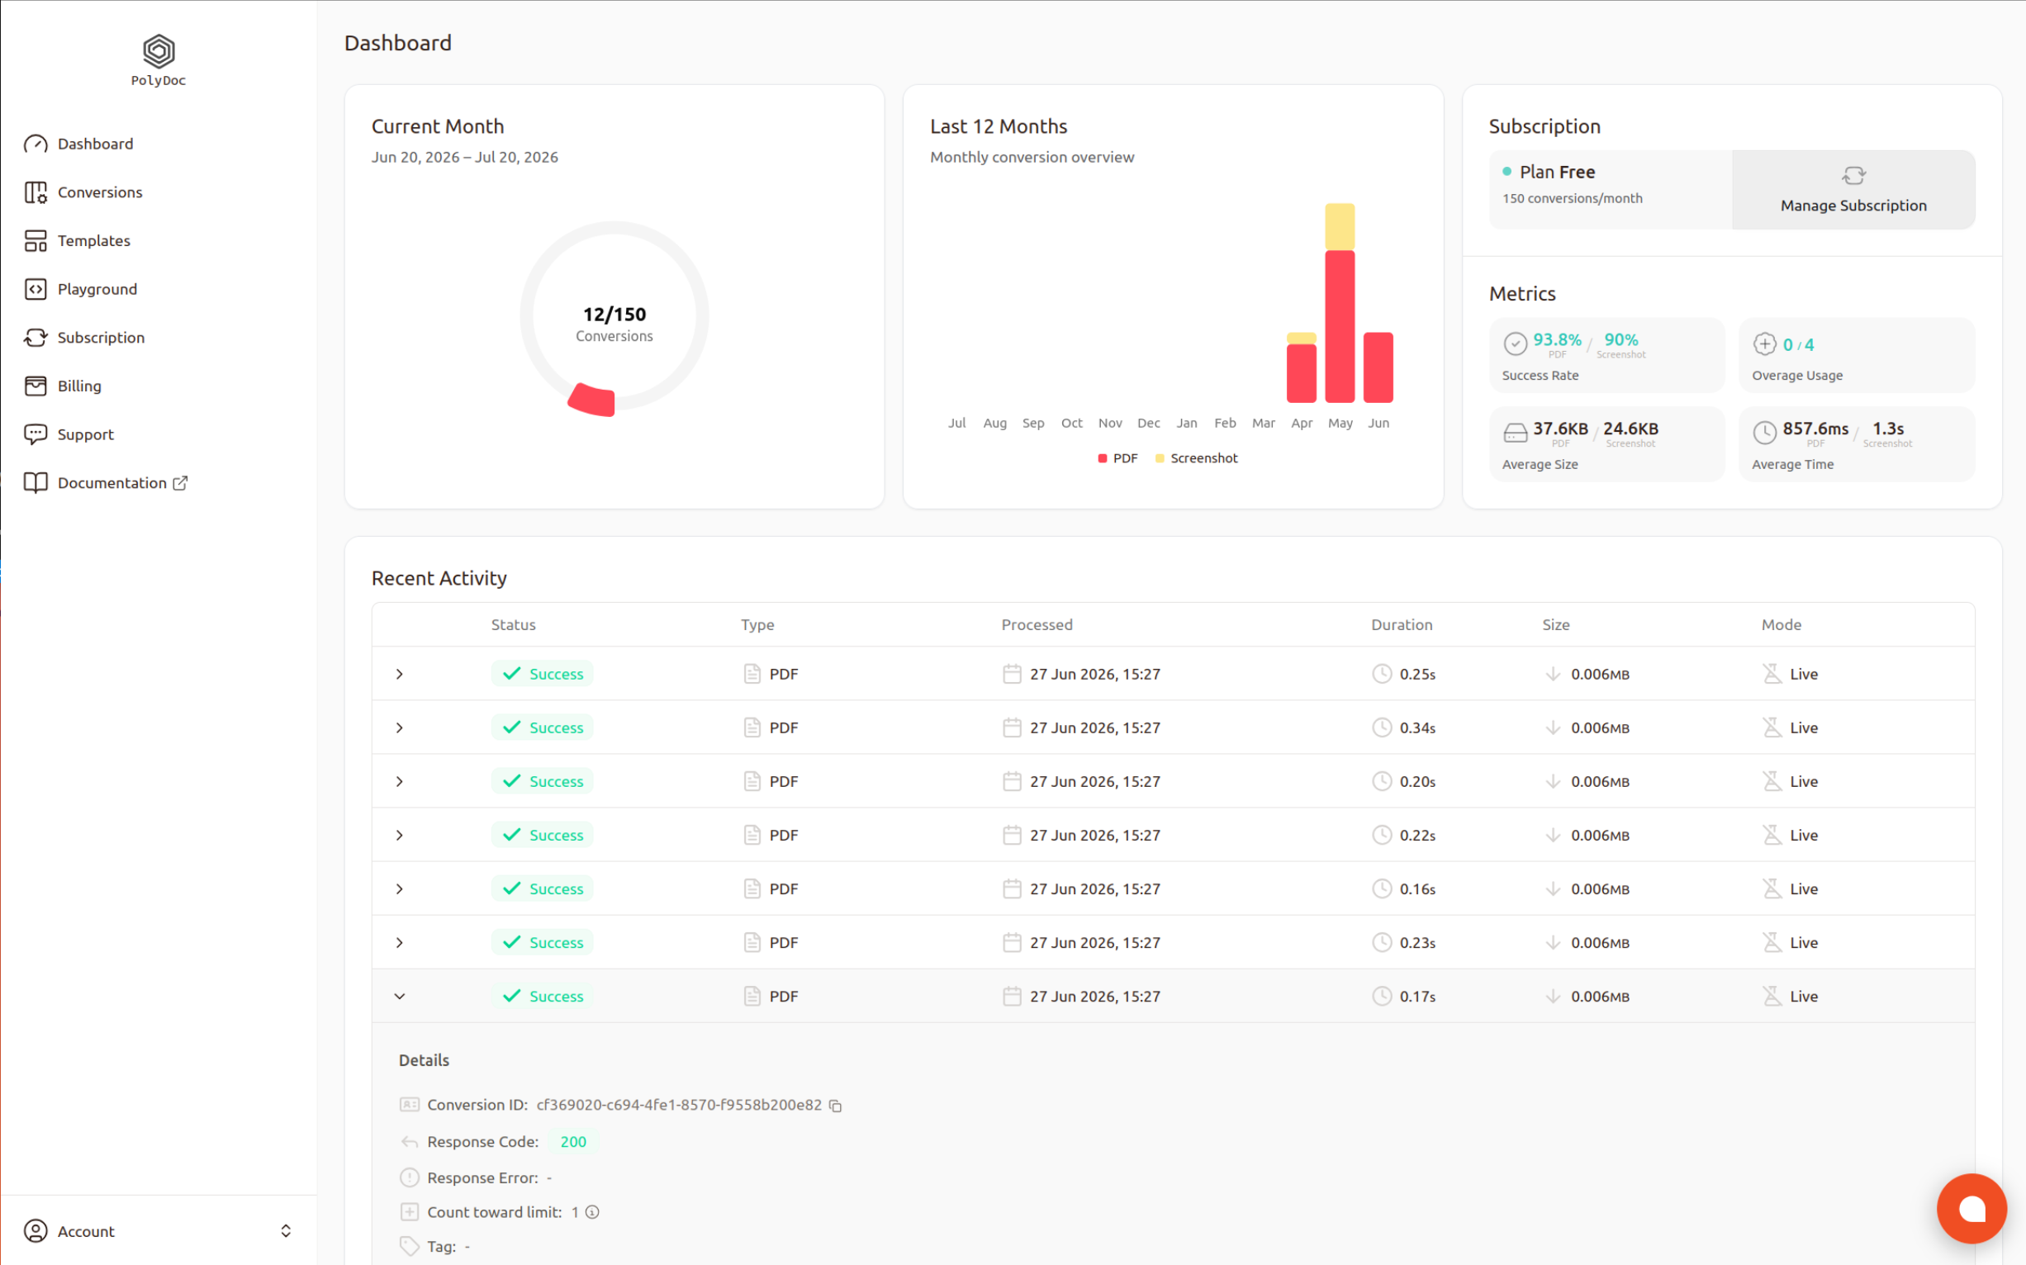Open Support from the sidebar

point(85,434)
